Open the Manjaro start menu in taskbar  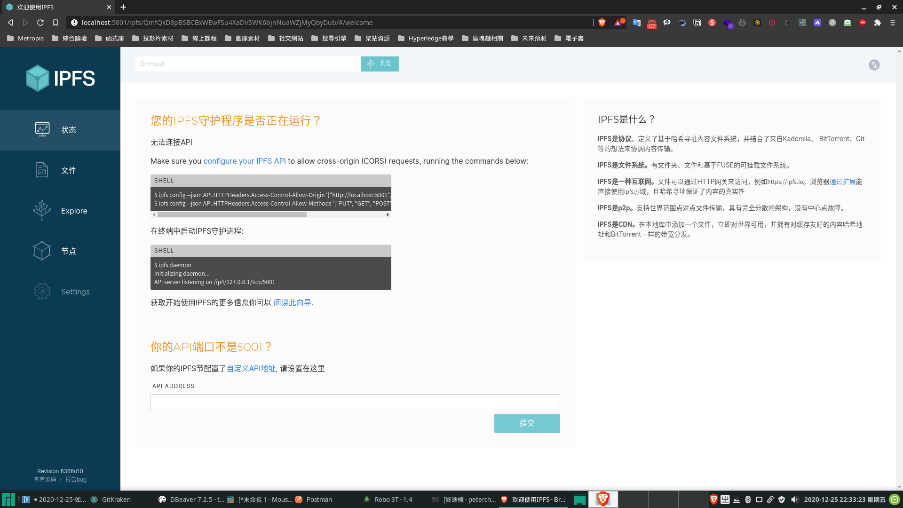8,500
